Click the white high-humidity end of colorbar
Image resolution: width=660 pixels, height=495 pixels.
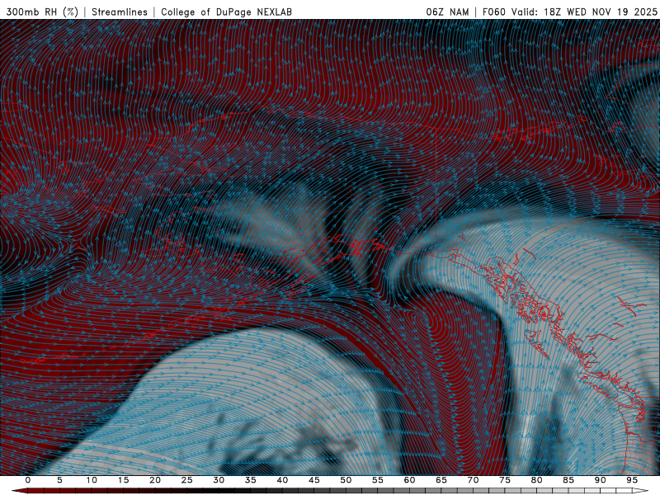[x=624, y=491]
